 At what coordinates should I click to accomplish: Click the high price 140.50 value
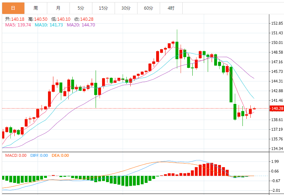41,19
